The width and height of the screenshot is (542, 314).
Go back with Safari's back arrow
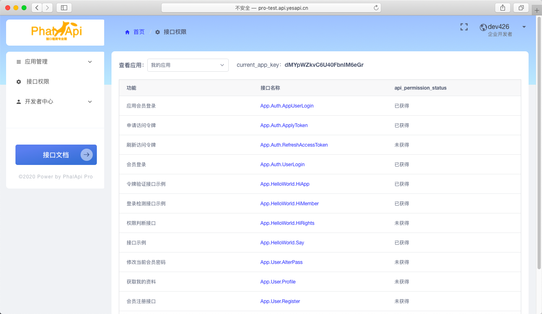pyautogui.click(x=37, y=8)
